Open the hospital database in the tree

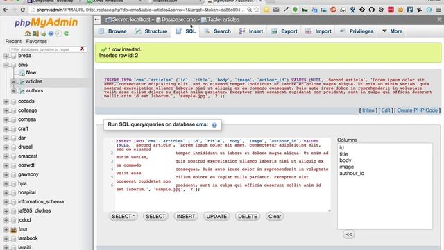[27, 192]
